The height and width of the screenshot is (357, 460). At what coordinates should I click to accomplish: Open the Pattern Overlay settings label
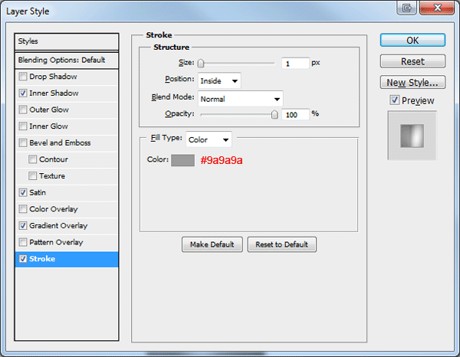(x=56, y=242)
